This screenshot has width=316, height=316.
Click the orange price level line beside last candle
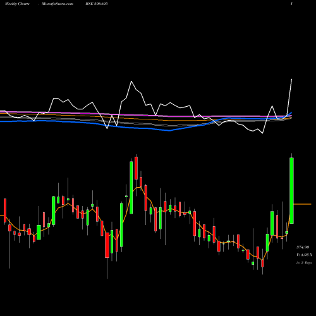pyautogui.click(x=302, y=204)
